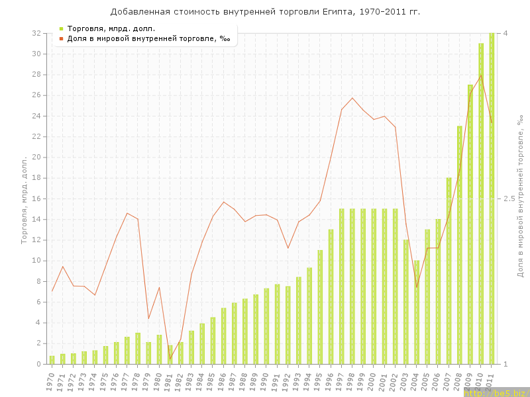Click the orange line low point at 1981

coord(170,359)
